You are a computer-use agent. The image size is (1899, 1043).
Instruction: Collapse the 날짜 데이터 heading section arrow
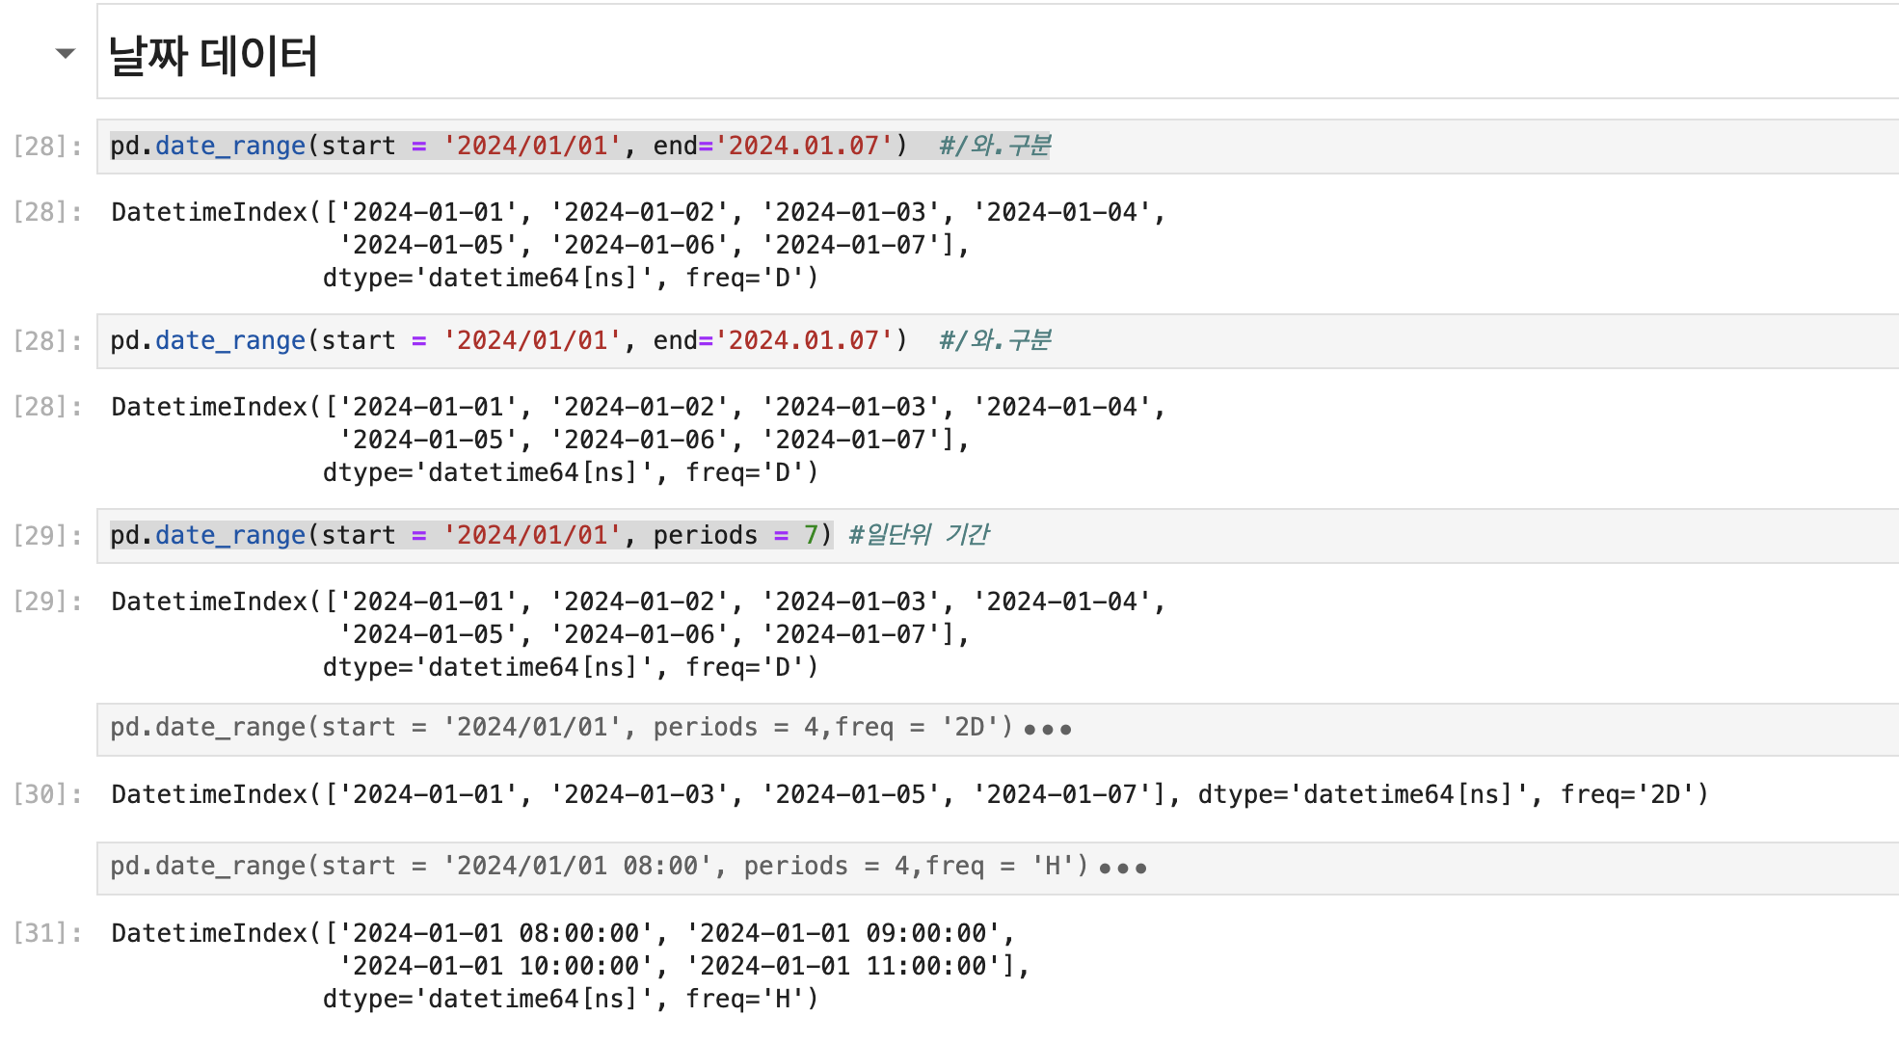tap(65, 53)
